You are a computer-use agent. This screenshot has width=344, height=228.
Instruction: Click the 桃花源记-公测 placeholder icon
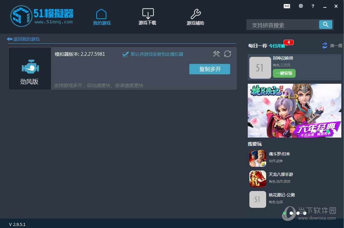coord(257,199)
